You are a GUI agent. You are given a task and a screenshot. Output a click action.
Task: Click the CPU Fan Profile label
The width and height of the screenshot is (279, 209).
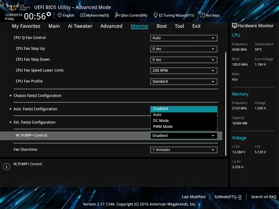pos(29,81)
